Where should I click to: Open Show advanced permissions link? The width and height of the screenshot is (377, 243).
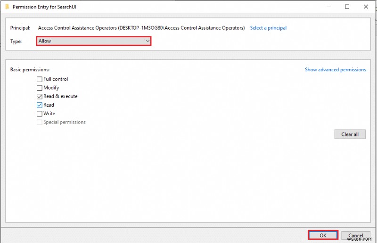coord(335,70)
